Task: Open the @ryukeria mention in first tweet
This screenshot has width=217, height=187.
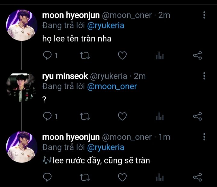Action: coord(105,26)
